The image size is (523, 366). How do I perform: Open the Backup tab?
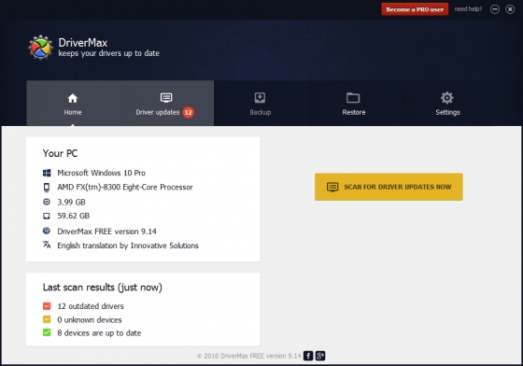tap(261, 104)
